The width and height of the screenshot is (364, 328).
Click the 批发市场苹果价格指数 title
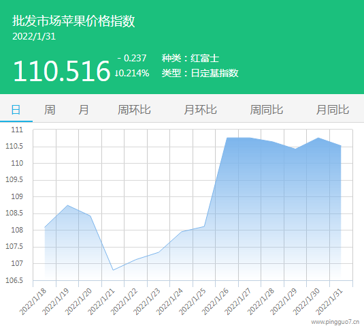[73, 21]
